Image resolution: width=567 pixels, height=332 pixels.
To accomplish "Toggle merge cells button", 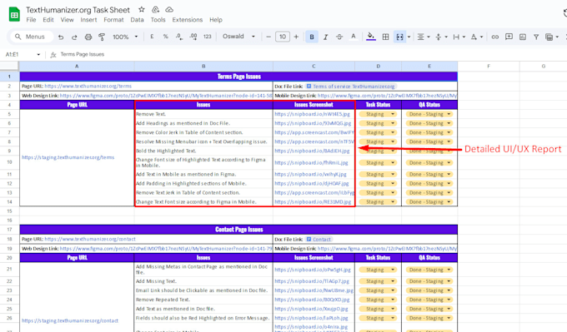I will (399, 37).
